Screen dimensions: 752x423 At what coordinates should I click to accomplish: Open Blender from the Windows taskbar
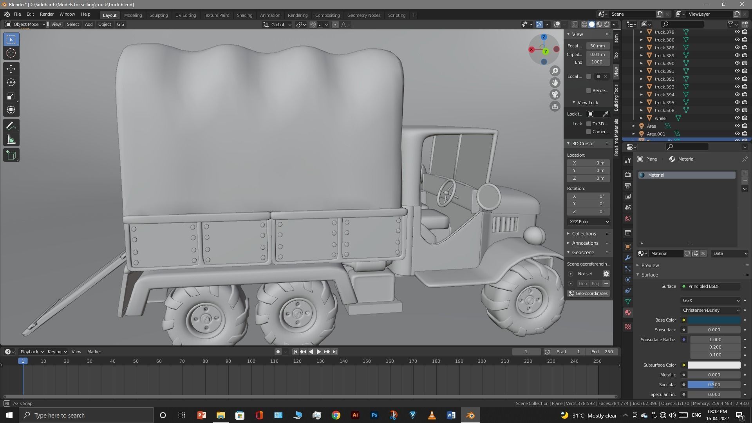470,415
